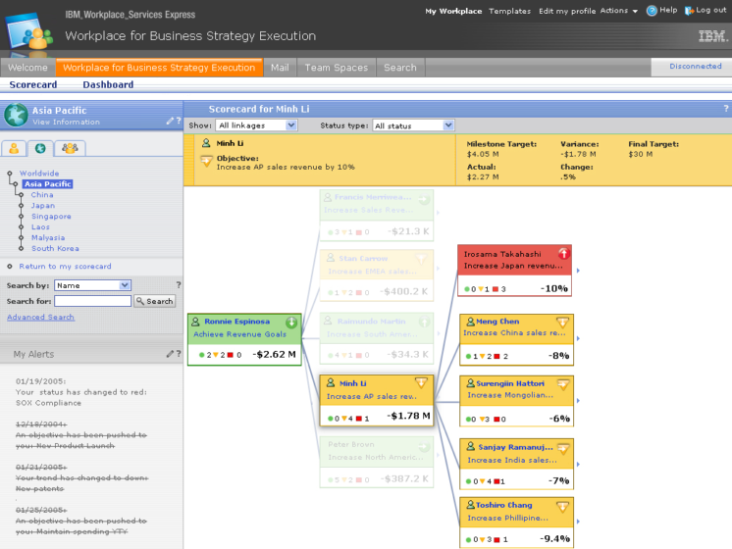Open Asia Pacific panel help question mark
This screenshot has height=549, width=732.
179,121
